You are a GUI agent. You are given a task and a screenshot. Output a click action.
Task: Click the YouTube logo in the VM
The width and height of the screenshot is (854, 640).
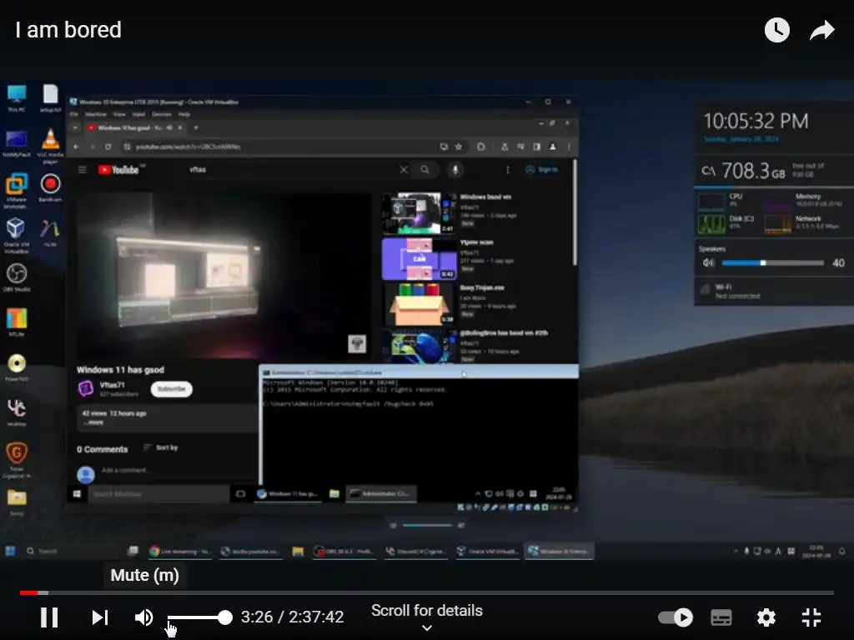118,170
